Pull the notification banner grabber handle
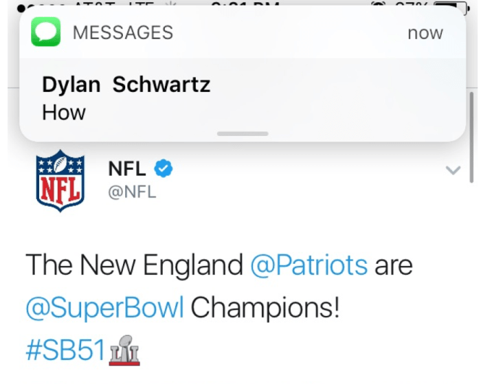The image size is (481, 384). click(241, 133)
